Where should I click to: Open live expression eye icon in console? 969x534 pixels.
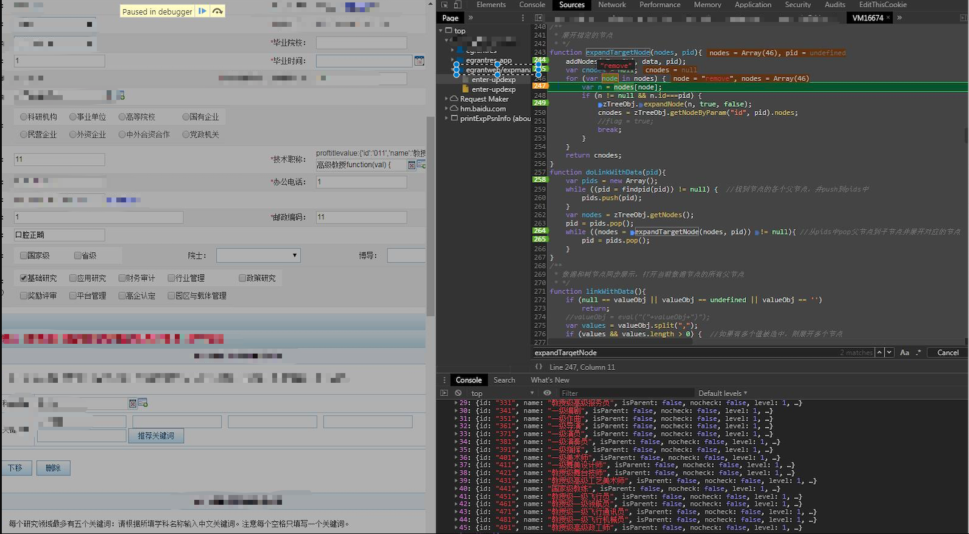coord(547,393)
